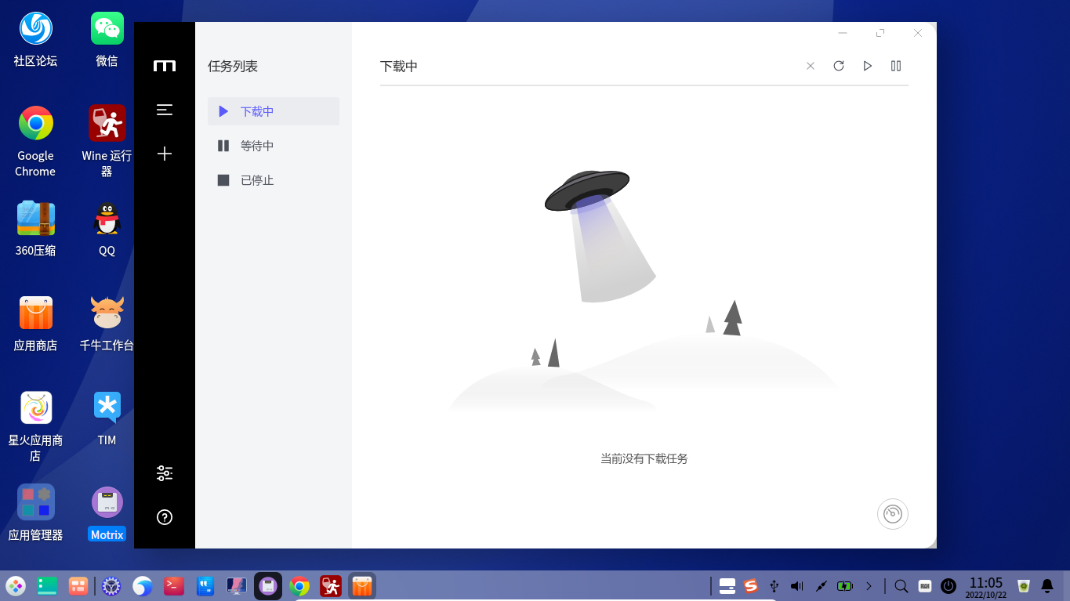The height and width of the screenshot is (601, 1070).
Task: Click the Motrix logo in the sidebar
Action: tap(165, 66)
